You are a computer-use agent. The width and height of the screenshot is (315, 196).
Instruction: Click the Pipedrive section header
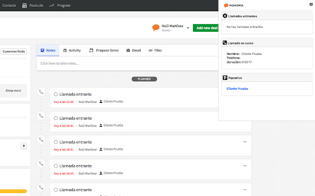[267, 77]
